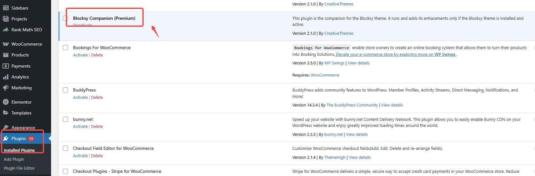Check the Bookings For WooCommerce checkbox
The height and width of the screenshot is (176, 535).
pyautogui.click(x=65, y=48)
